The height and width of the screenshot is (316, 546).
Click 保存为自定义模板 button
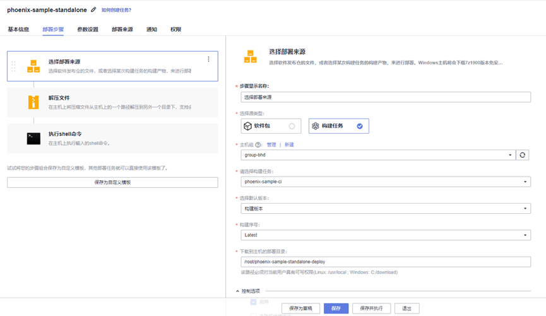click(x=112, y=182)
